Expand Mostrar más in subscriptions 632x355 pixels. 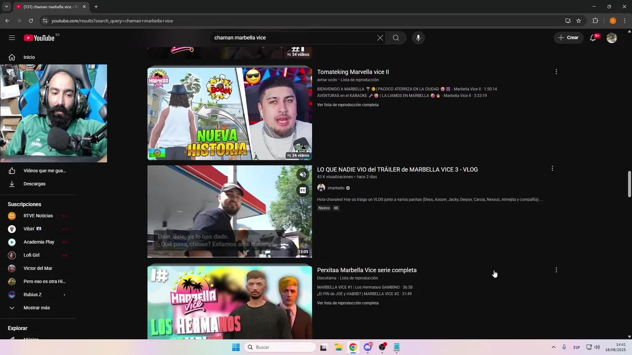[38, 308]
